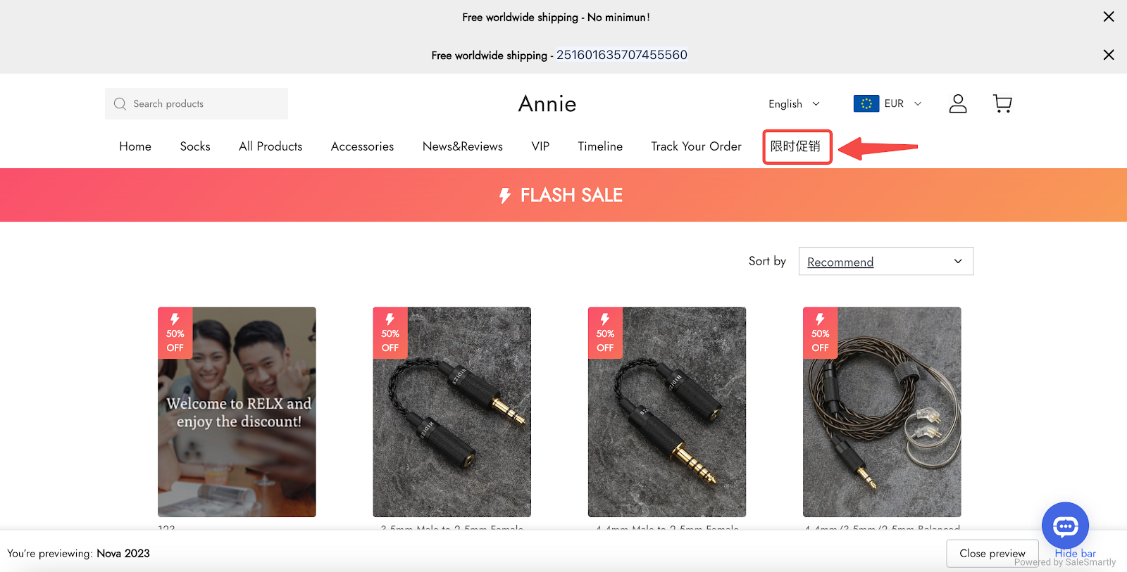Open the SaleSmartly chat bubble
This screenshot has height=572, width=1127.
(1065, 525)
